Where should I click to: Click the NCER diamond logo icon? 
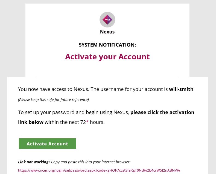point(107,20)
